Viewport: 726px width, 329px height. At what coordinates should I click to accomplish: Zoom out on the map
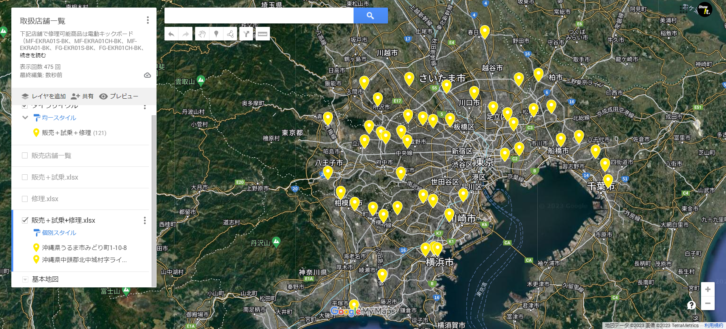click(x=707, y=303)
